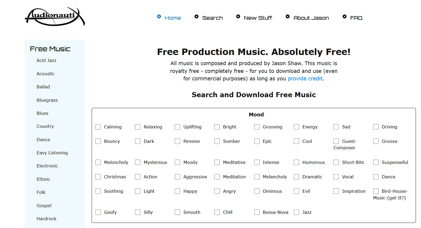
Task: Check the Suspenseful mood option
Action: [376, 162]
